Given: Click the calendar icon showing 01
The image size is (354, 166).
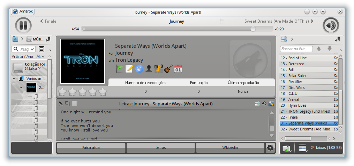Looking at the screenshot, I should [x=178, y=69].
